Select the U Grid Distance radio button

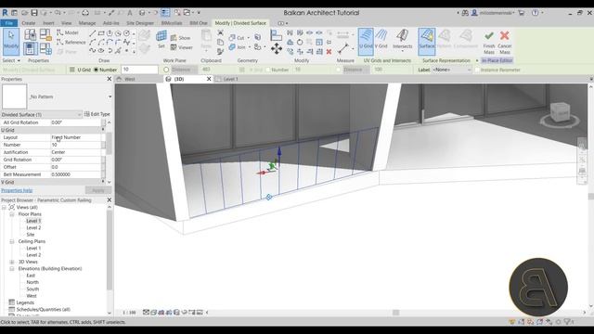[166, 70]
